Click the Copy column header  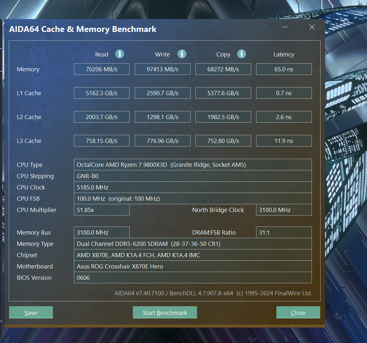pos(223,55)
